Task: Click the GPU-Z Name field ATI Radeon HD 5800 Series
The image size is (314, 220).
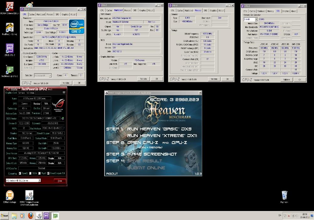Action: [35, 98]
